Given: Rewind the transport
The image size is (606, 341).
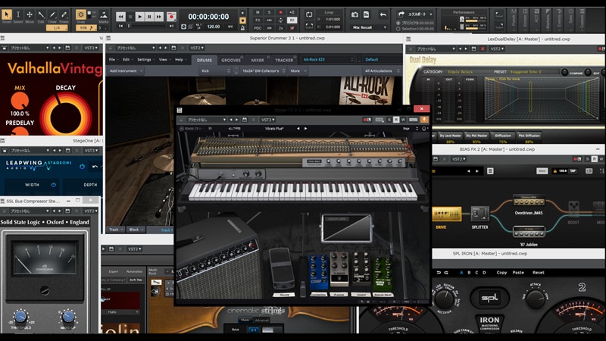Looking at the screenshot, I should [120, 17].
